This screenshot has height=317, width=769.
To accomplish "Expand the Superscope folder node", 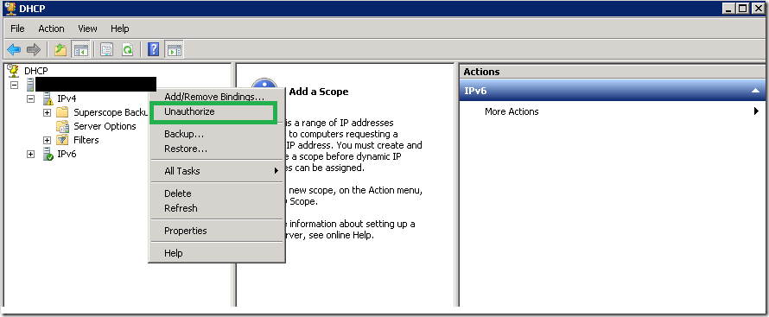I will point(47,112).
